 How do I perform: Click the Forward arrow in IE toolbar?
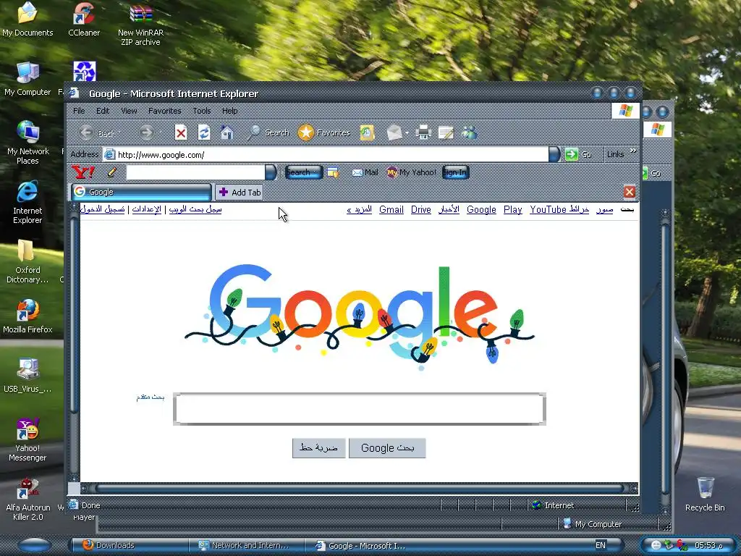click(146, 133)
